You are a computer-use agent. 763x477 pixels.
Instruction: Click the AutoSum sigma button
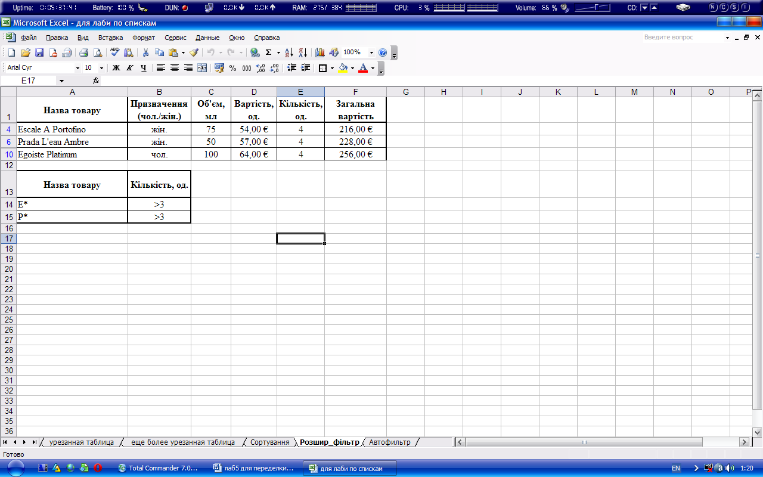click(268, 52)
